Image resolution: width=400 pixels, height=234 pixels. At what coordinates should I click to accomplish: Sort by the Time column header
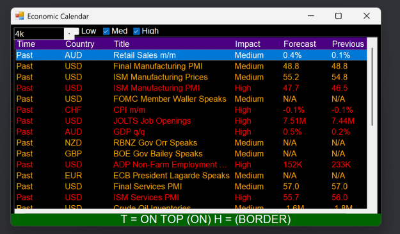point(26,44)
